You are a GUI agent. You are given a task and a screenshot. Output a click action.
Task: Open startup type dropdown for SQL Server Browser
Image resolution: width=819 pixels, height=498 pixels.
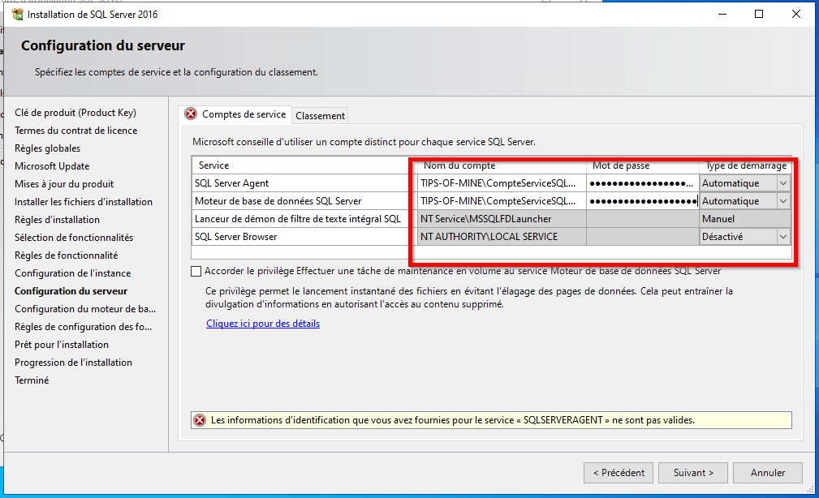pos(783,237)
